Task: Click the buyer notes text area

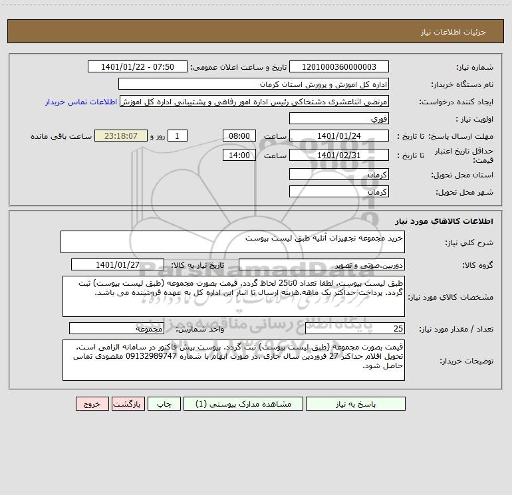Action: click(x=233, y=360)
